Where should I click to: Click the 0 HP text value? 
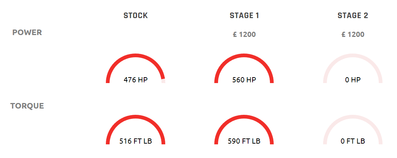coord(353,80)
